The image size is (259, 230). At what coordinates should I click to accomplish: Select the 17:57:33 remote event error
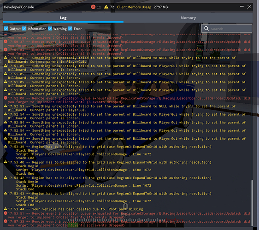(127, 224)
